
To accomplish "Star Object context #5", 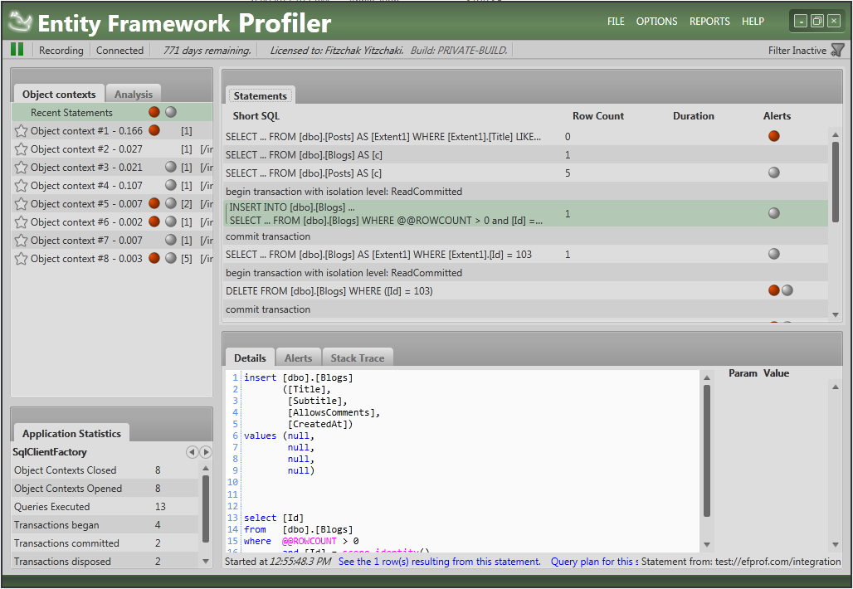I will coord(21,203).
